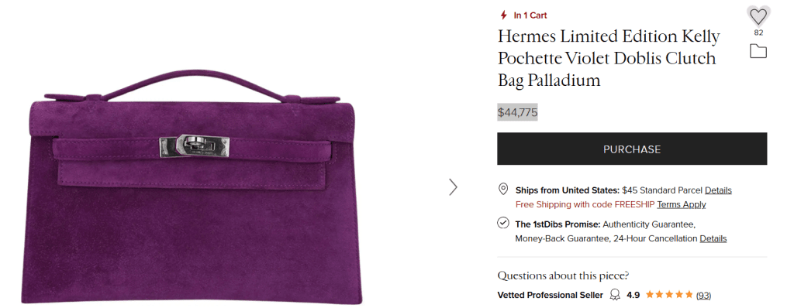Click the PURCHASE button
Image resolution: width=794 pixels, height=308 pixels.
click(632, 149)
